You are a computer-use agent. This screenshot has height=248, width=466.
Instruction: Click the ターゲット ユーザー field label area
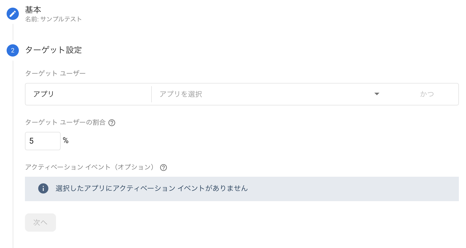coord(55,73)
